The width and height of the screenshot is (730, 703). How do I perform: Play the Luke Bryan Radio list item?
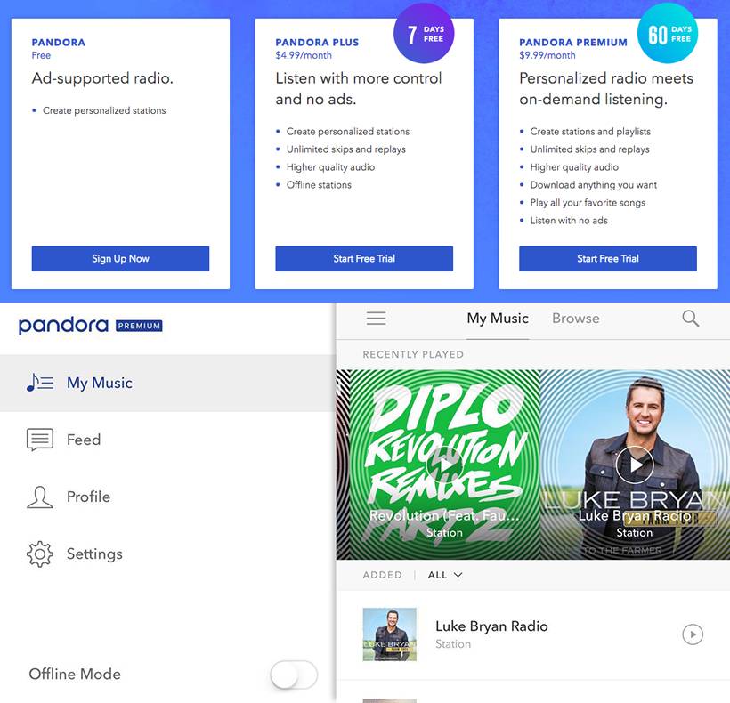[693, 634]
